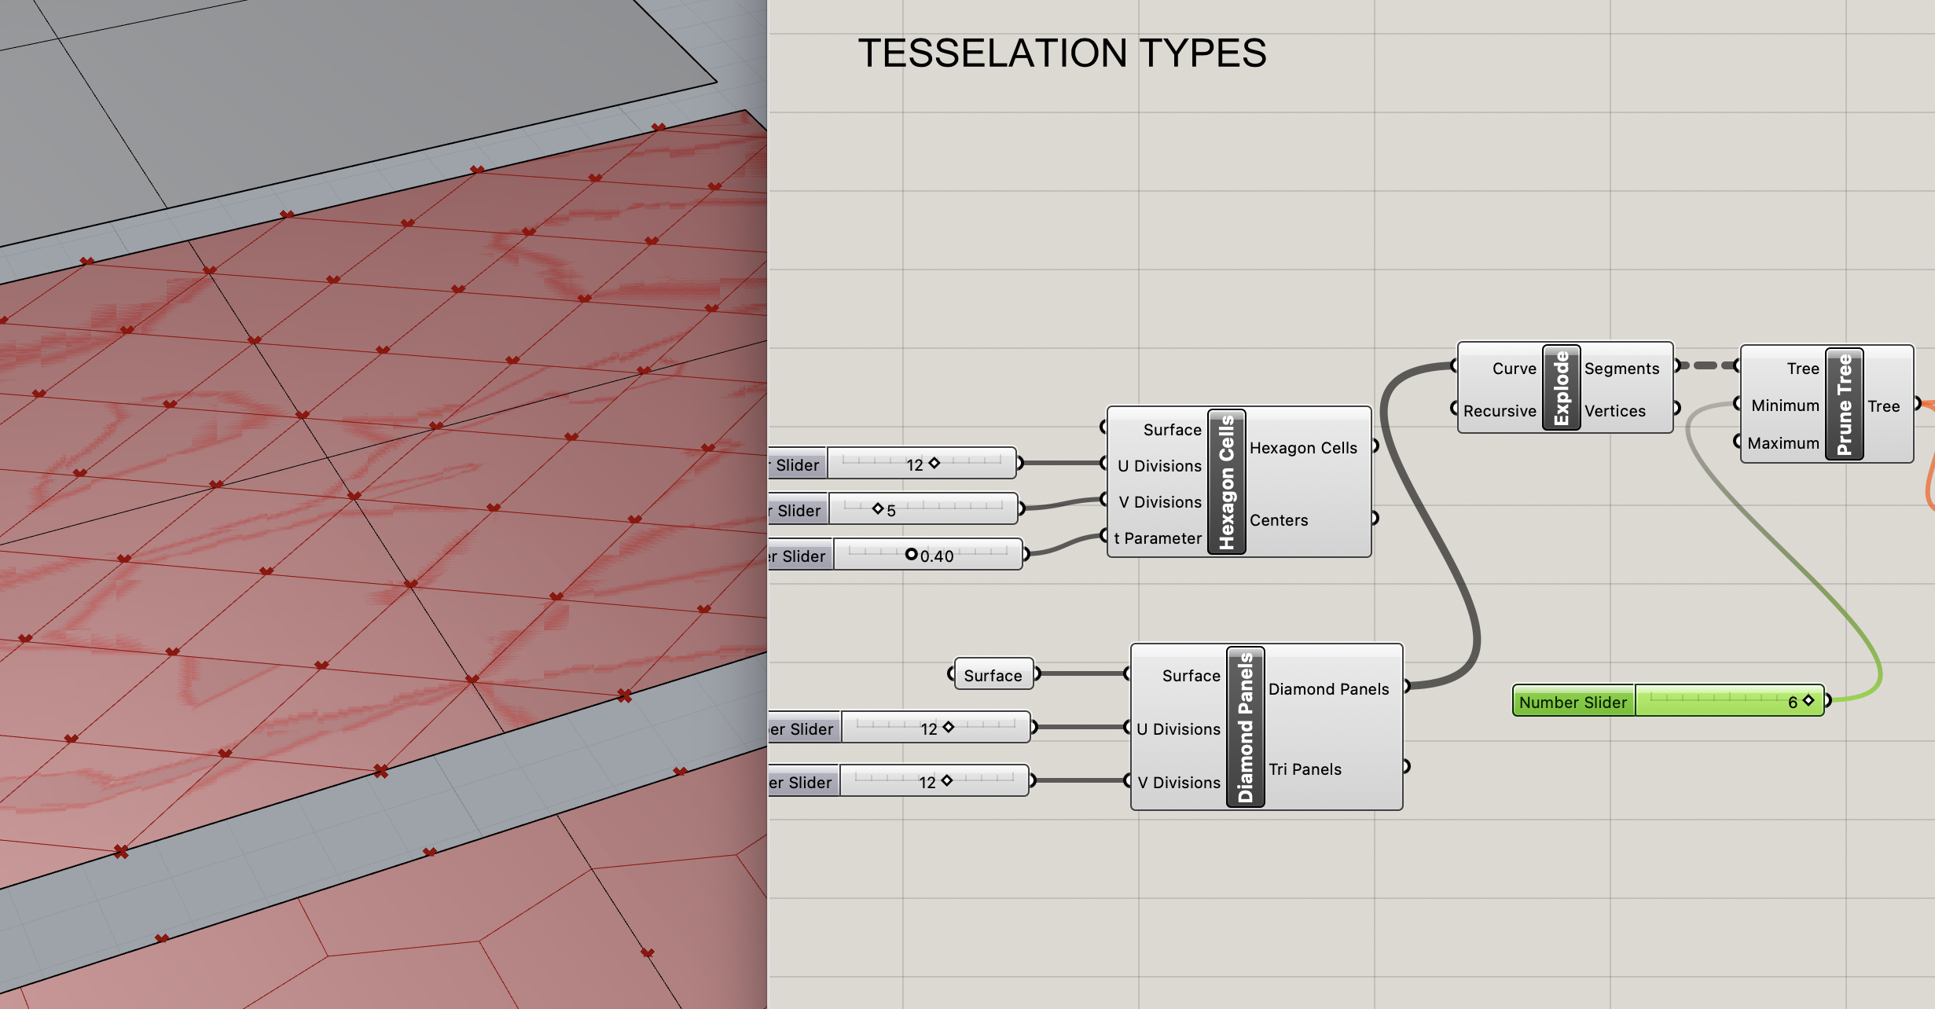This screenshot has width=1935, height=1009.
Task: Select the Diamond Panels component
Action: click(x=1246, y=727)
